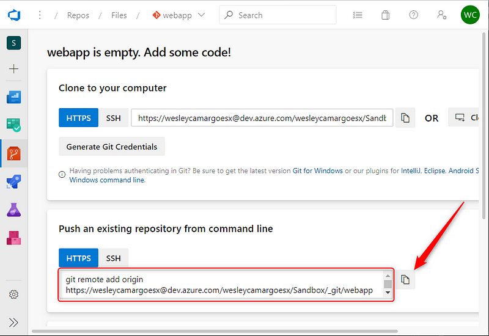Screen dimensions: 489x336
Task: Click Generate Git Credentials button
Action: coord(112,147)
